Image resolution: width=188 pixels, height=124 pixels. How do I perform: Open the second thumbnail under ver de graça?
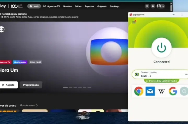tap(35, 111)
